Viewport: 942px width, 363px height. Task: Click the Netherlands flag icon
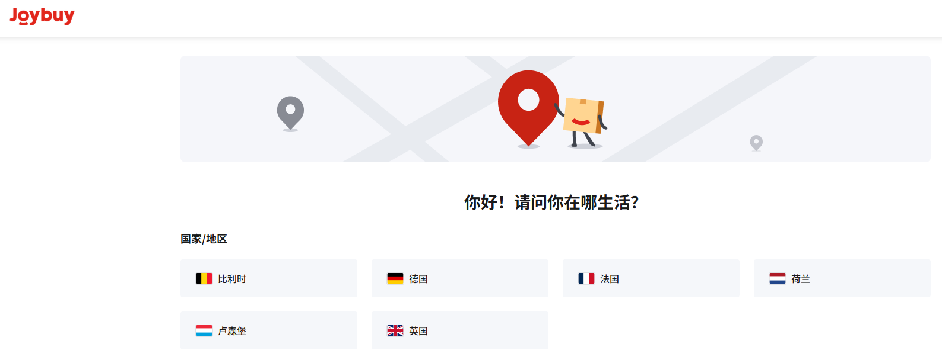[x=778, y=278]
